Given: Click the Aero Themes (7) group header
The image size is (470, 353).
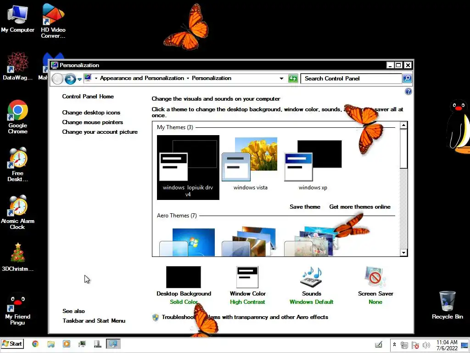Looking at the screenshot, I should (177, 216).
